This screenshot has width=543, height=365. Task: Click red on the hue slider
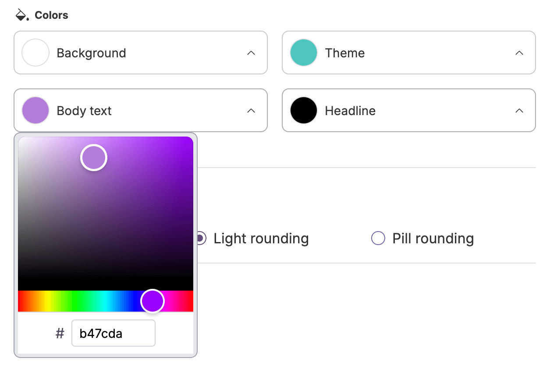pos(22,301)
